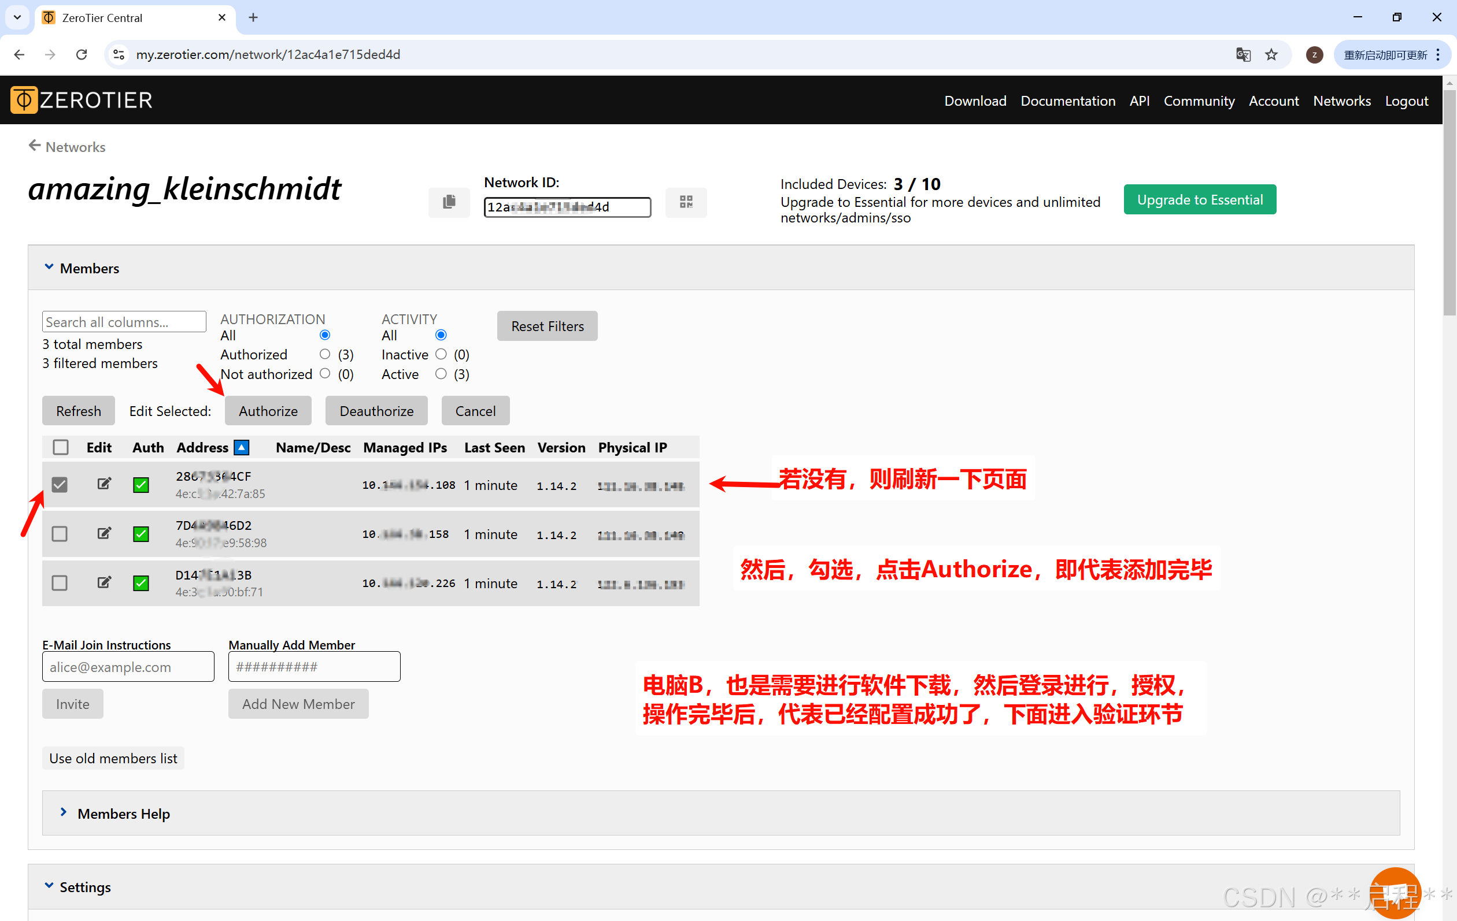Bookmark this page with the star icon
Screen dimensions: 1457x921
[x=1271, y=54]
